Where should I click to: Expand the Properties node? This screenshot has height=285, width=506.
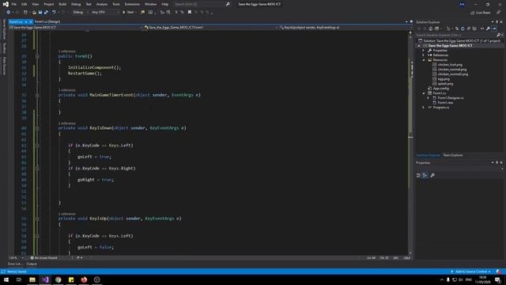[x=424, y=51]
